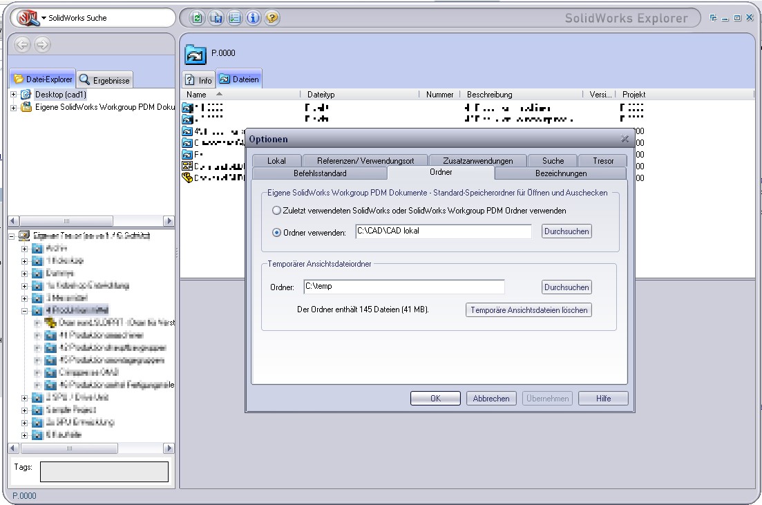Click Durchsuchen next to Ordner verwenden
Screen dimensions: 762x505
pos(566,231)
